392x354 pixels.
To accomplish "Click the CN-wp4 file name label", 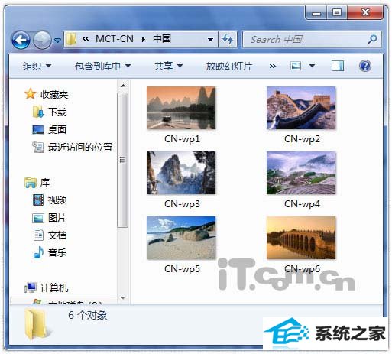I will tap(302, 204).
